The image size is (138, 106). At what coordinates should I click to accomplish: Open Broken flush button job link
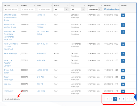(9, 71)
